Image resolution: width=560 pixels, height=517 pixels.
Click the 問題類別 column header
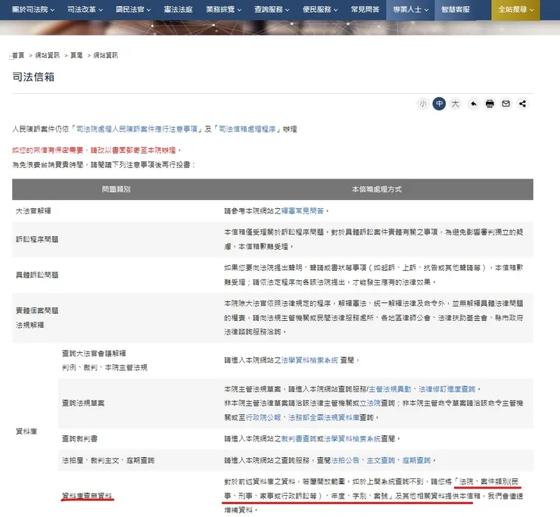(x=116, y=189)
